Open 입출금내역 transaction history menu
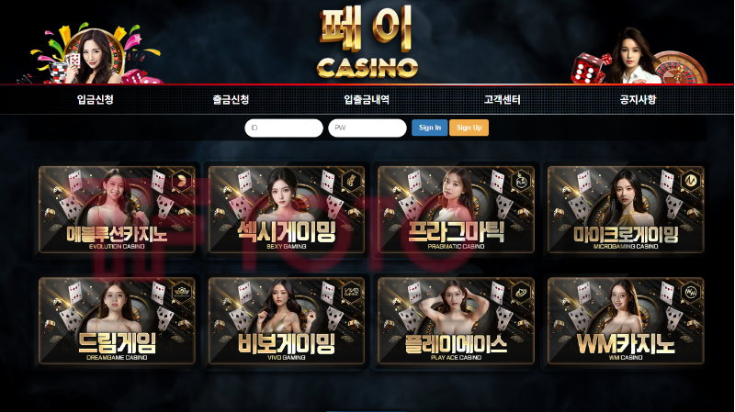This screenshot has width=735, height=412. coord(367,99)
